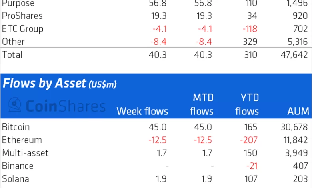Select the Binance row label
312x188 pixels.
click(x=18, y=166)
